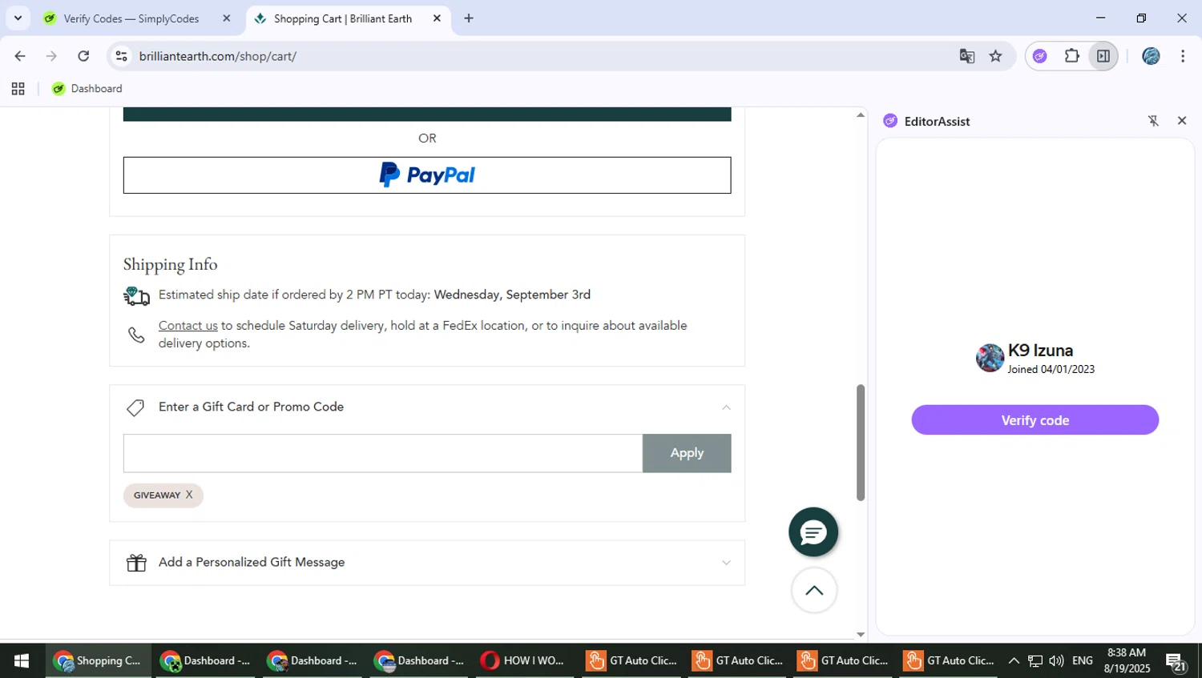This screenshot has height=678, width=1202.
Task: Click the back-to-top arrow button
Action: (x=814, y=591)
